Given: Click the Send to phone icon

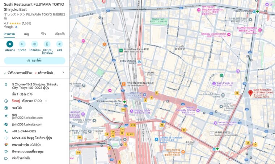Looking at the screenshot, I should [x=47, y=44].
